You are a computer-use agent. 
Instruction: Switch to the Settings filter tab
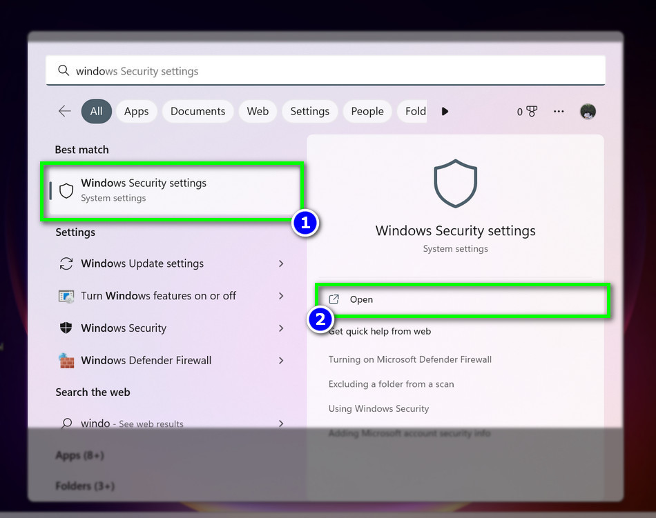309,111
